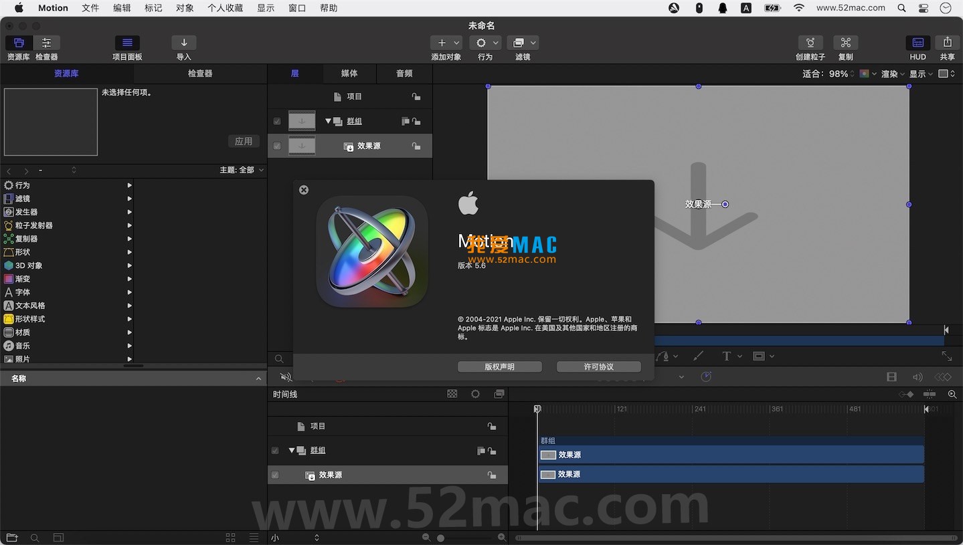Toggle 效果源 visibility checkbox in layers list
This screenshot has height=545, width=963.
point(277,146)
